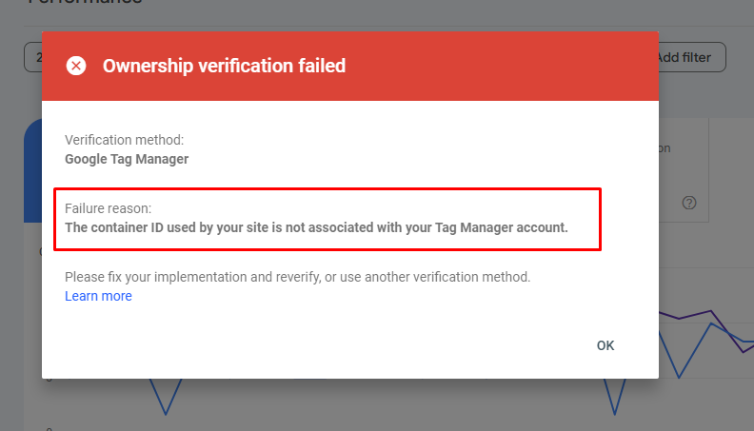This screenshot has width=754, height=431.
Task: Click the red dialog header bar
Action: 350,66
